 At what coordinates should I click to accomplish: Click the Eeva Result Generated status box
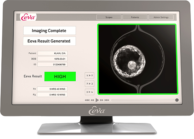click(x=49, y=41)
